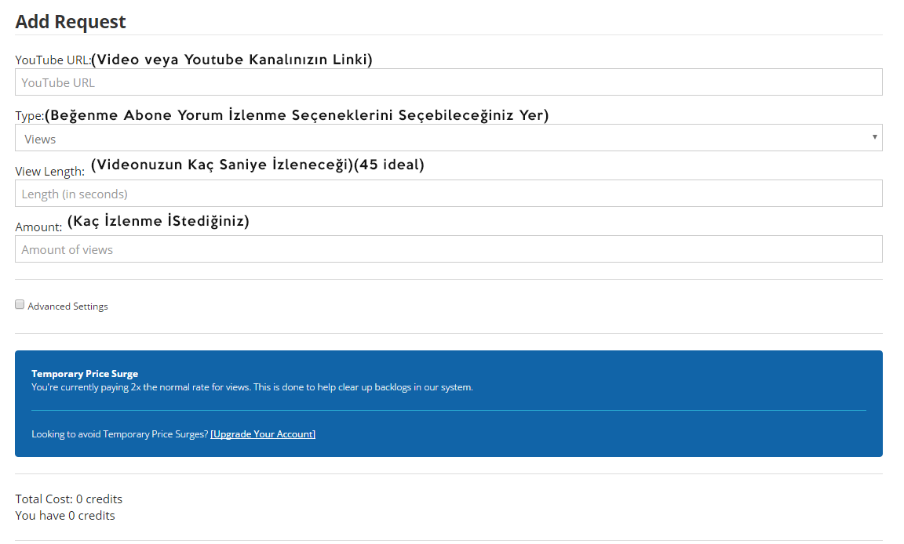Screen dimensions: 904x544
Task: Click the Advanced Settings label text
Action: (x=67, y=306)
